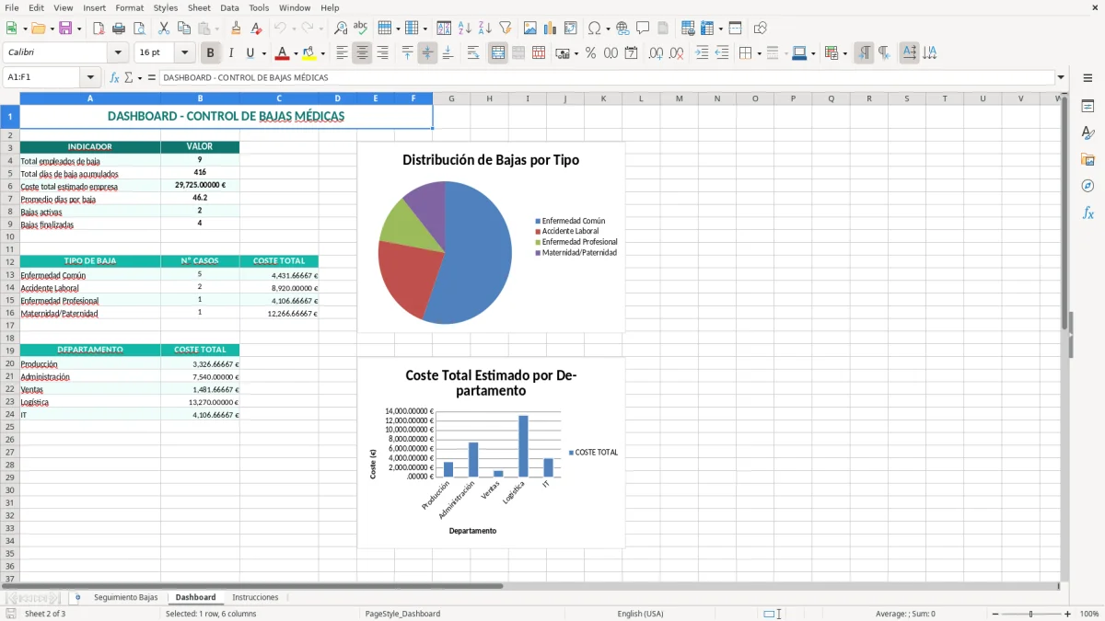Viewport: 1105px width, 621px height.
Task: Select column header K
Action: click(x=603, y=98)
